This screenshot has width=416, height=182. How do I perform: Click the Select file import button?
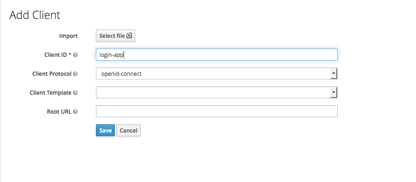pyautogui.click(x=115, y=36)
